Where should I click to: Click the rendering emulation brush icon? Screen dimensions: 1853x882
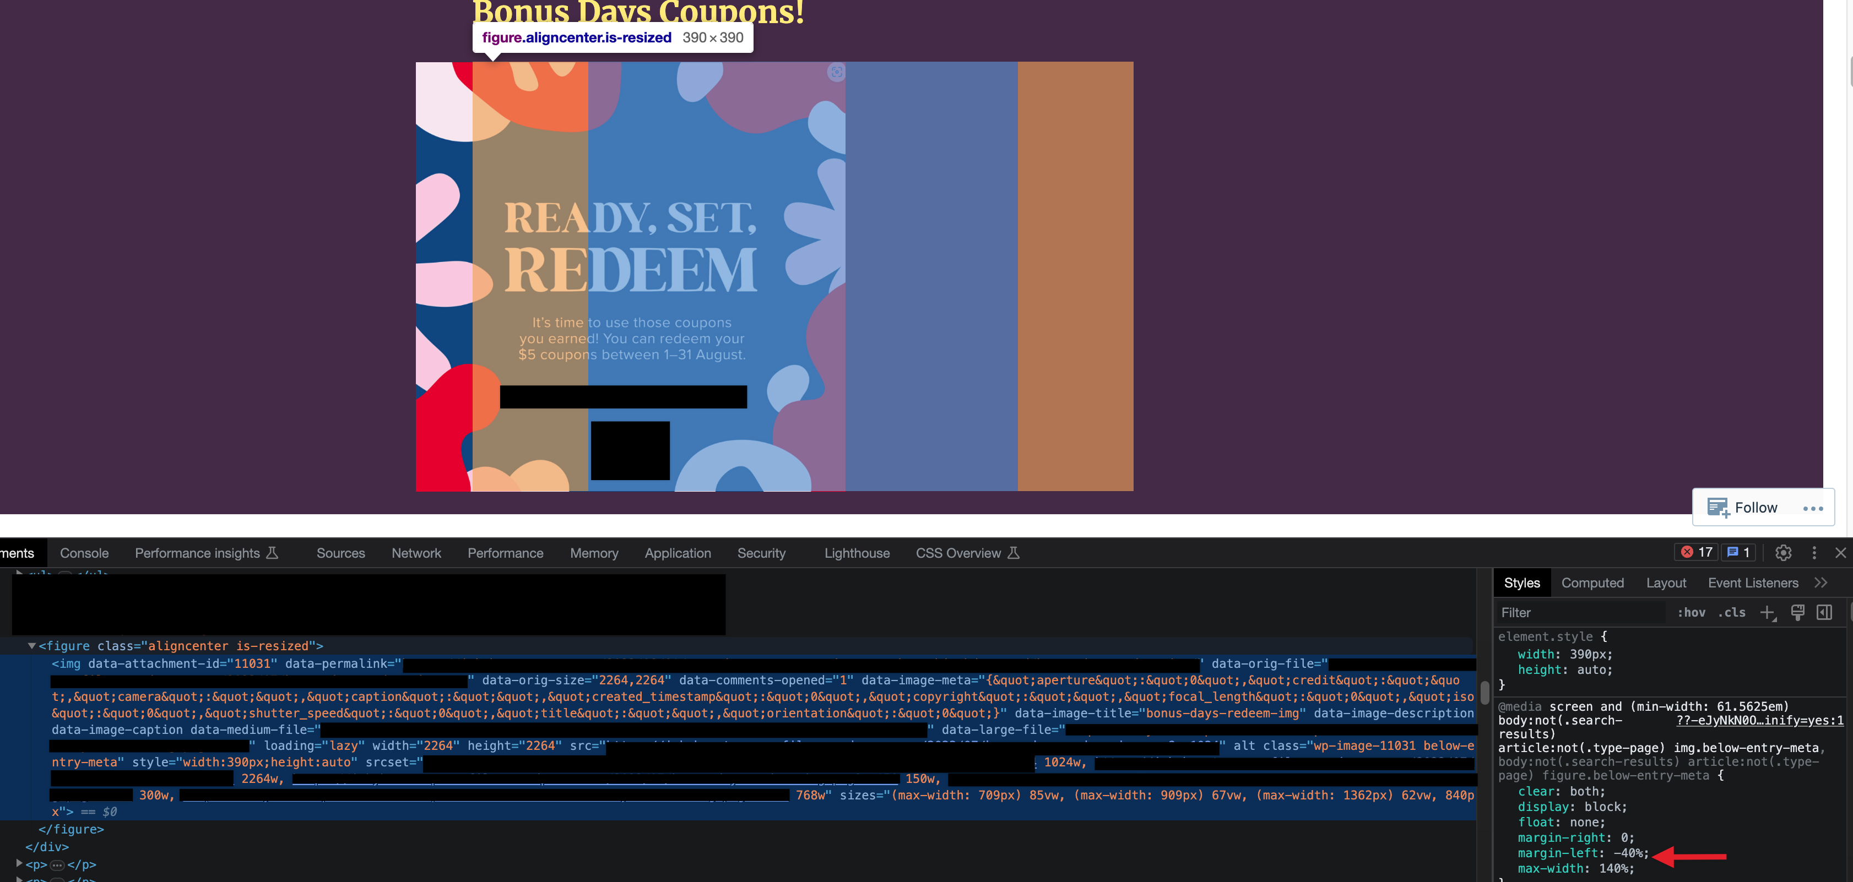tap(1797, 612)
